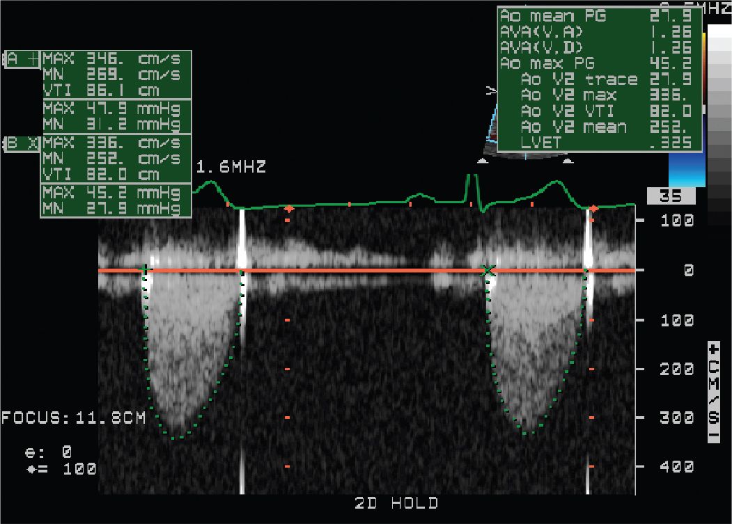Screen dimensions: 732x524
Task: Click the FOCUS: 11.8CM setting
Action: pyautogui.click(x=73, y=418)
